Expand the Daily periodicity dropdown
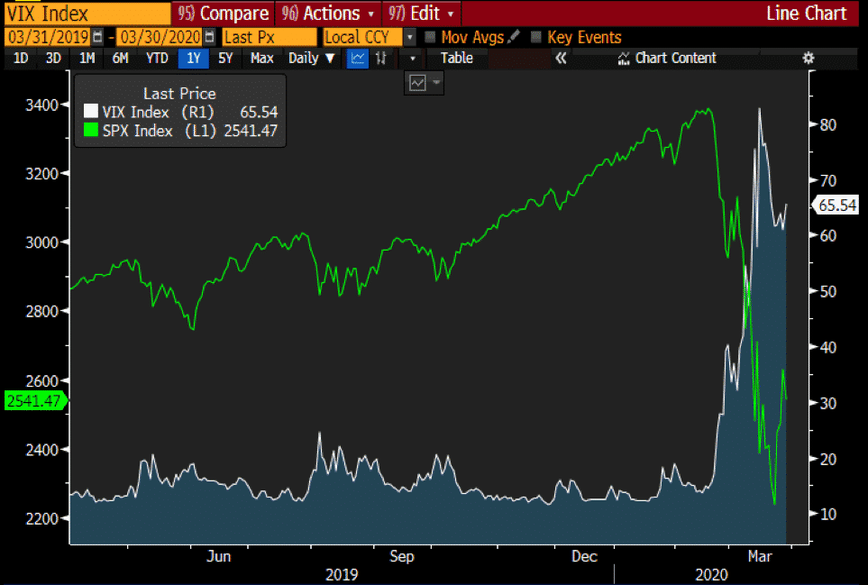This screenshot has width=868, height=585. click(x=311, y=58)
